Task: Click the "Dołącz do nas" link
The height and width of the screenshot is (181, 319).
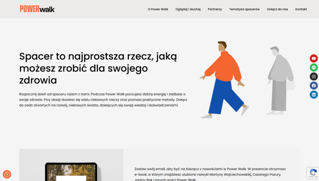Action: point(277,9)
